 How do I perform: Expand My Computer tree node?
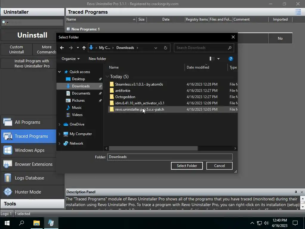pos(60,134)
